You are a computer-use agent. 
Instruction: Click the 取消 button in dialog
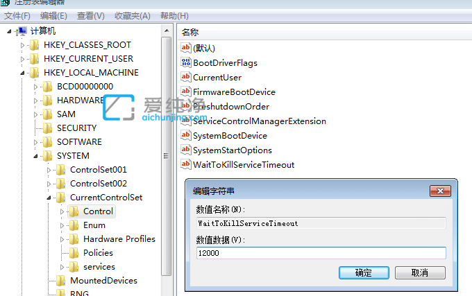point(420,272)
